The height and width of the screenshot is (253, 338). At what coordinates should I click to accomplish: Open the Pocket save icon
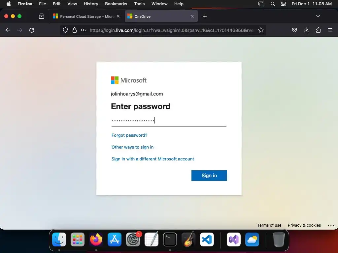(x=294, y=30)
